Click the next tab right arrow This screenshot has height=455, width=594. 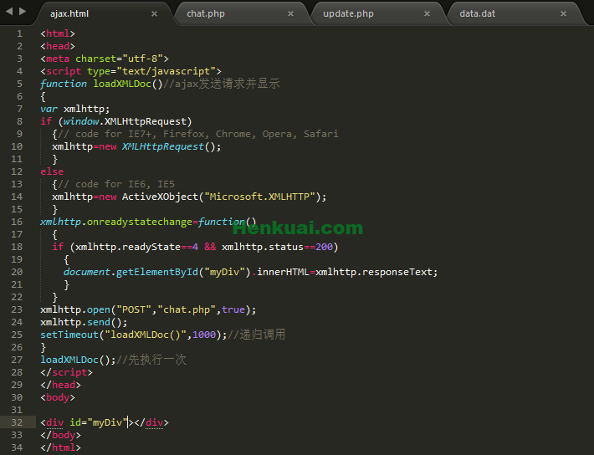tap(23, 12)
